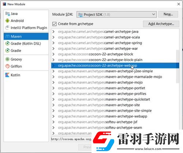
Task: Select the Gradle (Kotlin DSL) icon
Action: [7, 44]
